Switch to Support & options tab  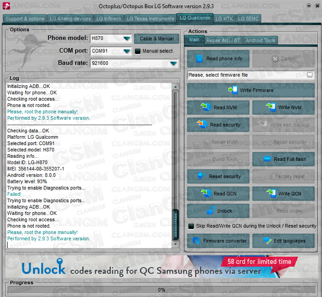[25, 19]
